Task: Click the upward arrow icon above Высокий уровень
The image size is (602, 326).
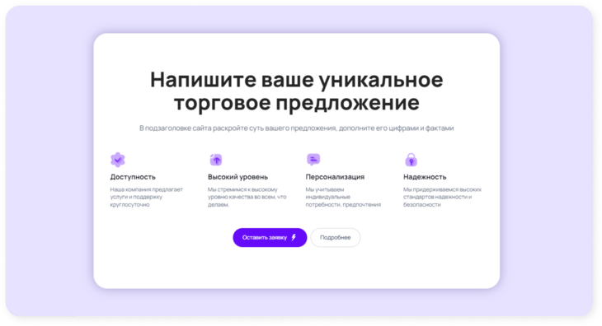Action: tap(216, 160)
